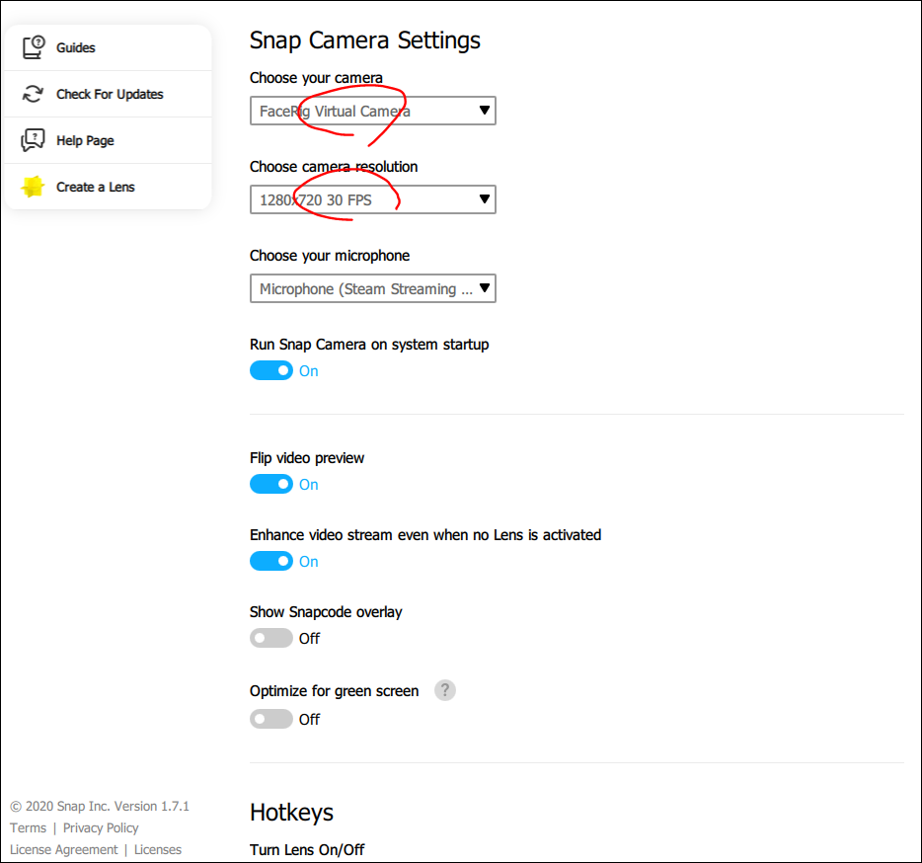Click the Choose camera resolution label
This screenshot has width=922, height=863.
pos(334,167)
